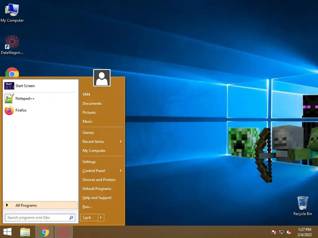
Task: Expand the Control Panel submenu arrow
Action: pyautogui.click(x=121, y=171)
